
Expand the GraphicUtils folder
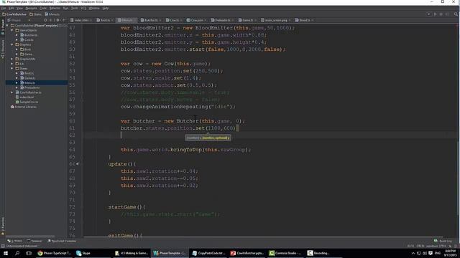coord(12,59)
